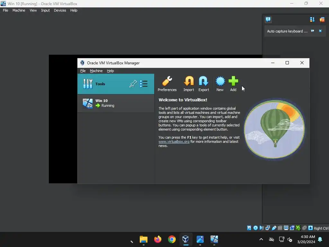Click the keyboard capture host-key arrow icon
The width and height of the screenshot is (329, 247).
[311, 228]
